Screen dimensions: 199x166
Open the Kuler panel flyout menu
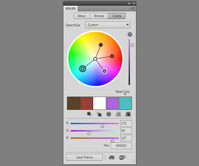(132, 9)
